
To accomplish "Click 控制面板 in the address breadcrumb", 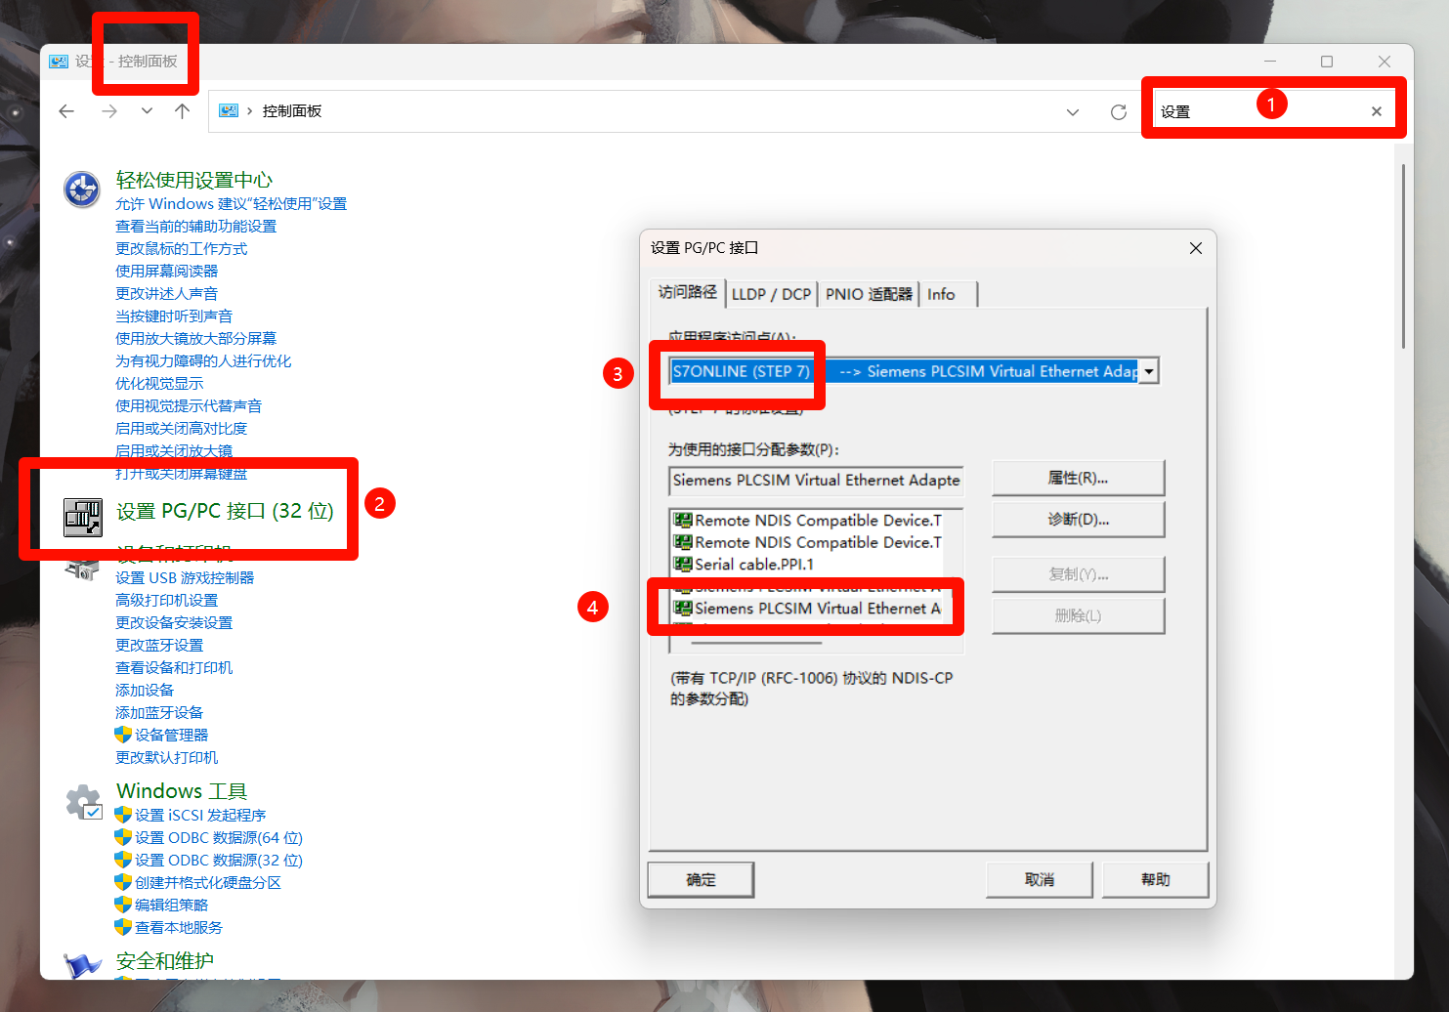I will 291,111.
